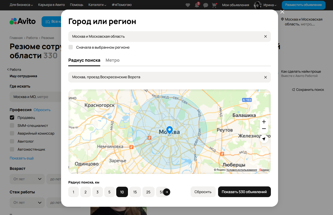Uncheck the Продавец profession checkbox
The height and width of the screenshot is (215, 333).
tap(12, 118)
